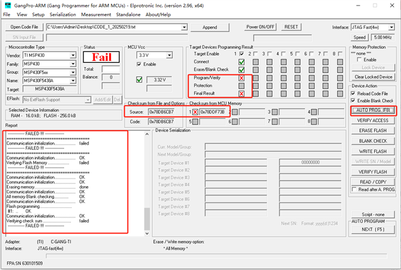This screenshot has width=401, height=270.
Task: Click the Append button
Action: pyautogui.click(x=210, y=28)
